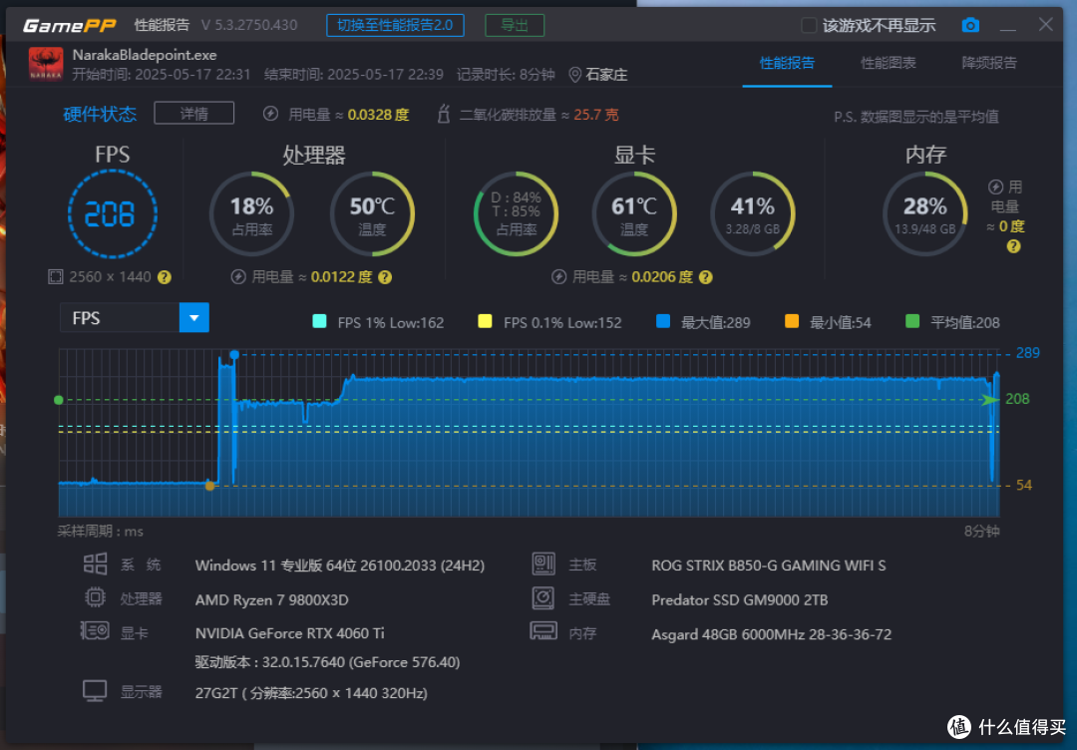
Task: Click the 石家庄 location text
Action: (x=606, y=75)
